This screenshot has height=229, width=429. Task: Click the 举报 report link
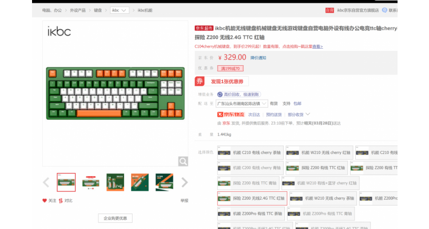pyautogui.click(x=184, y=201)
